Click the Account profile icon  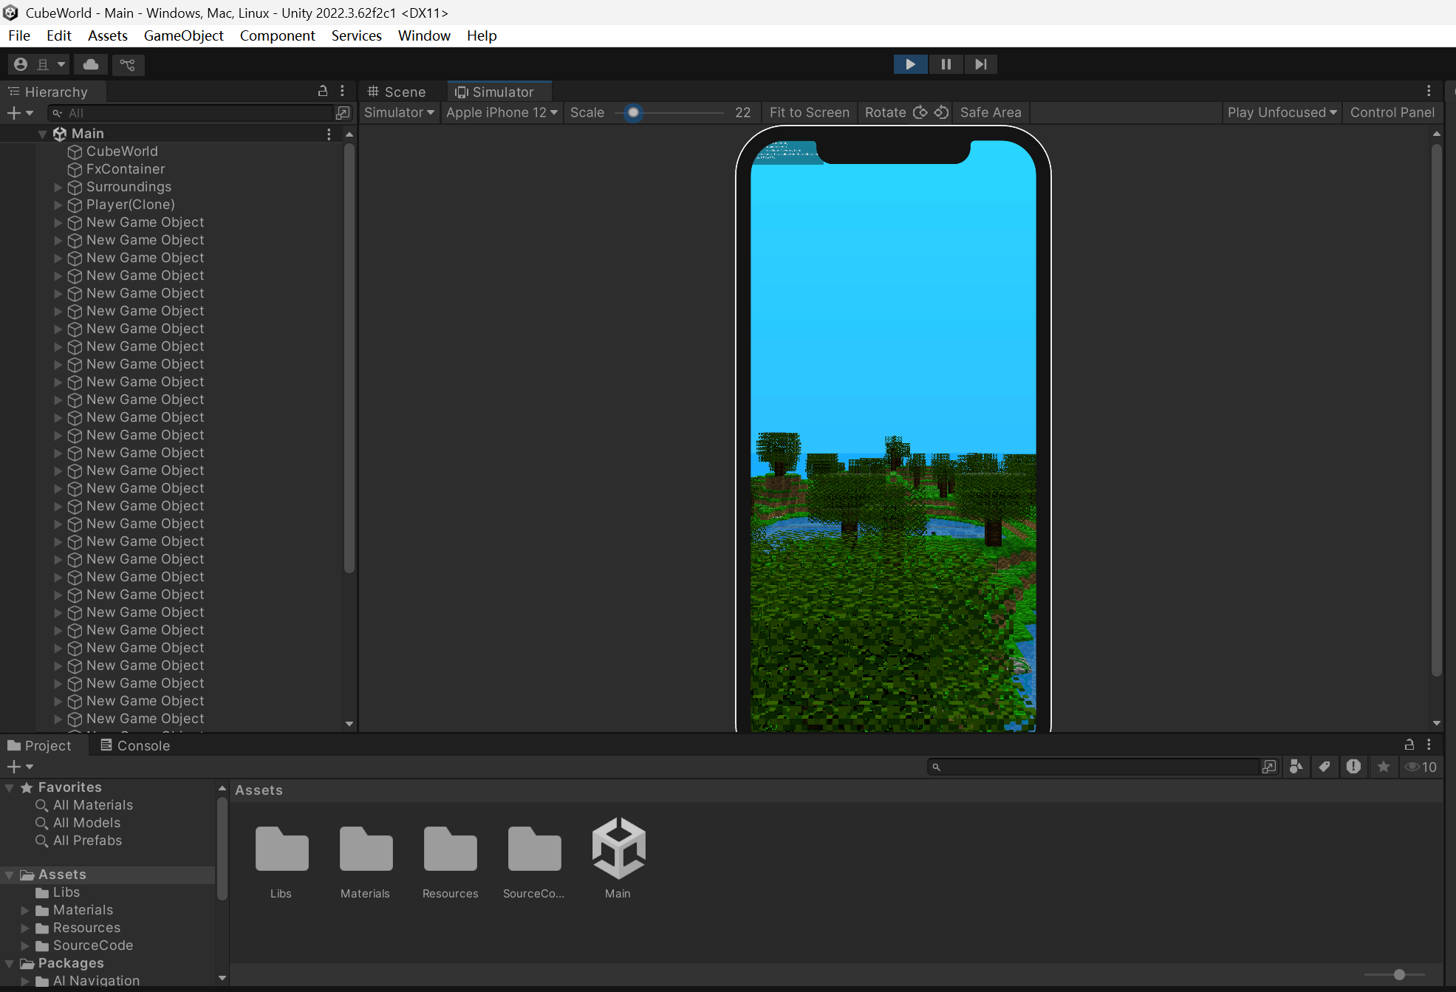pyautogui.click(x=21, y=64)
